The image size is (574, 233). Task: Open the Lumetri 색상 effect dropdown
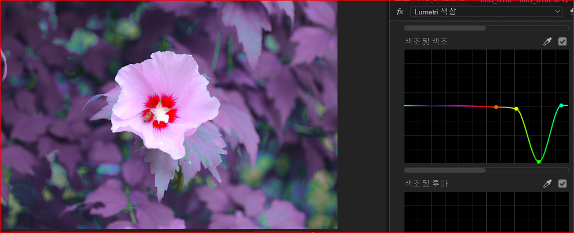tap(486, 12)
